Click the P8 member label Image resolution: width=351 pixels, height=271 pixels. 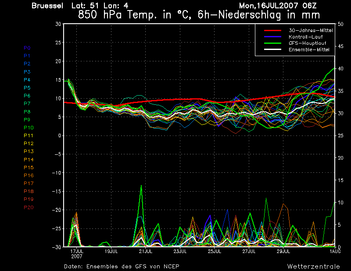[x=27, y=112]
